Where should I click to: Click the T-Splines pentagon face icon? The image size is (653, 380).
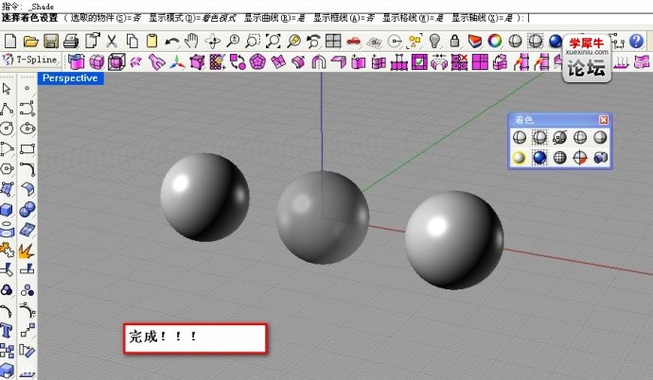pos(257,62)
